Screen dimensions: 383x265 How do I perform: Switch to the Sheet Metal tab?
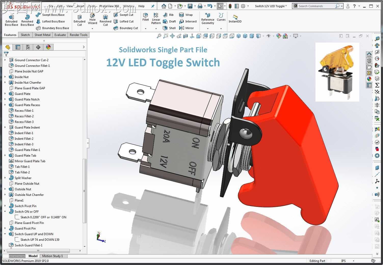pyautogui.click(x=43, y=35)
